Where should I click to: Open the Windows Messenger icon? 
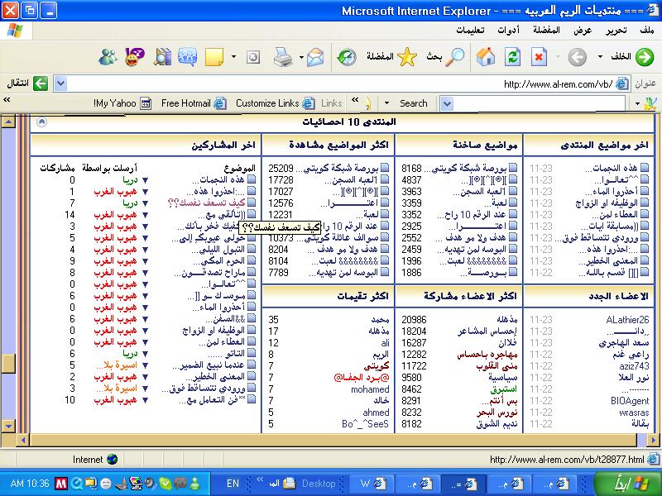pos(108,57)
